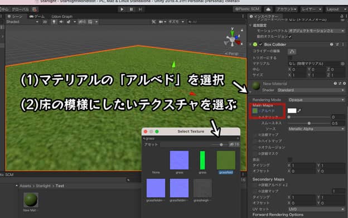The width and height of the screenshot is (348, 218).
Task: Open the Shader Standard dropdown
Action: pos(311,90)
